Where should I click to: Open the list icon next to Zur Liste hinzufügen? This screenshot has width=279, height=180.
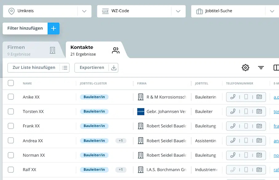(x=64, y=68)
